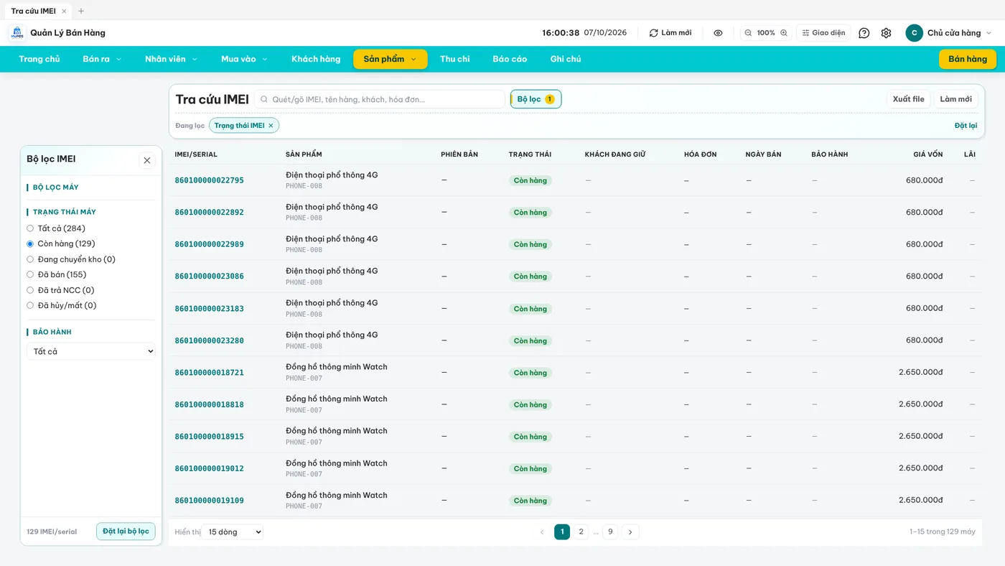Screen dimensions: 1005x566
Task: Open the Giao diện layout option
Action: (823, 33)
